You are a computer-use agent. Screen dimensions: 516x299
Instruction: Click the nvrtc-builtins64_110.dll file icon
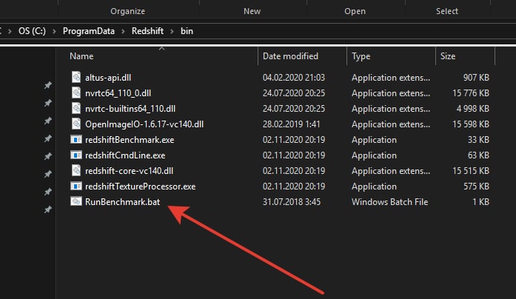click(76, 108)
